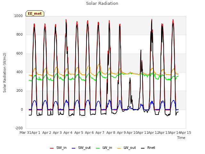Screen dimensions: 205x154
Task: Click the Mar 31 x-axis label
Action: coord(25,133)
